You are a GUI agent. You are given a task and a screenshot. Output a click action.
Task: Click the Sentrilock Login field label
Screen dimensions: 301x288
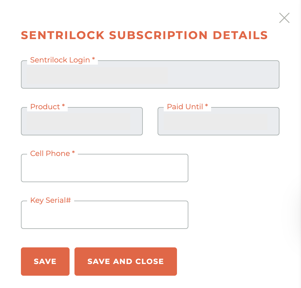pos(62,60)
